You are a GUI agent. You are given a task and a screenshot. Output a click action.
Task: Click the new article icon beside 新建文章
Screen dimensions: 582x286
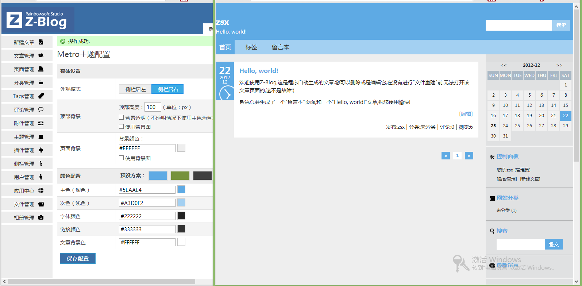(x=41, y=42)
